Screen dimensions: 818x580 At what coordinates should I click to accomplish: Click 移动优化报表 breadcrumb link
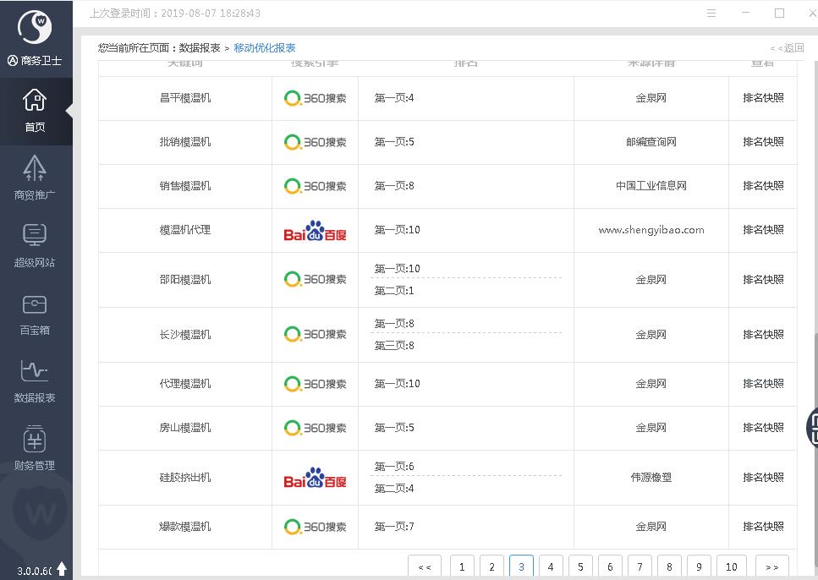pos(265,48)
